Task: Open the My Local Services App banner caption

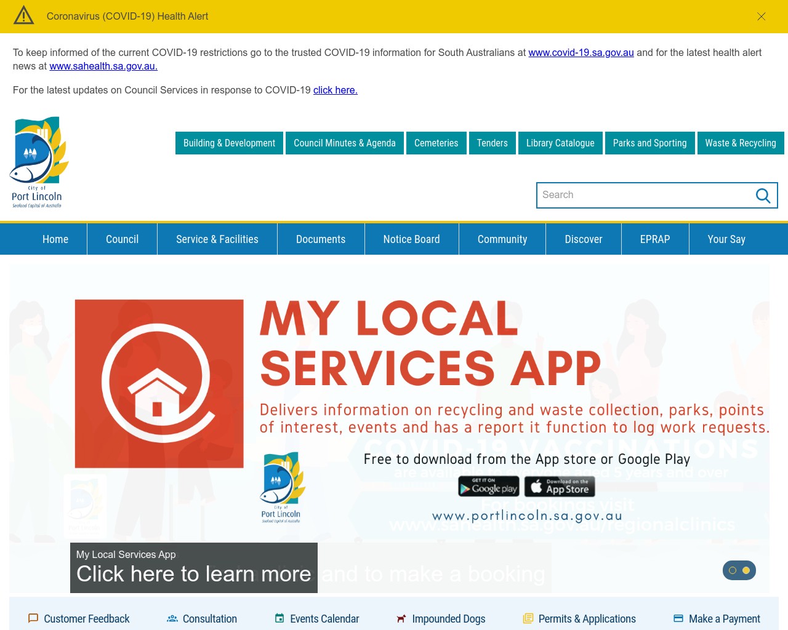Action: 193,567
